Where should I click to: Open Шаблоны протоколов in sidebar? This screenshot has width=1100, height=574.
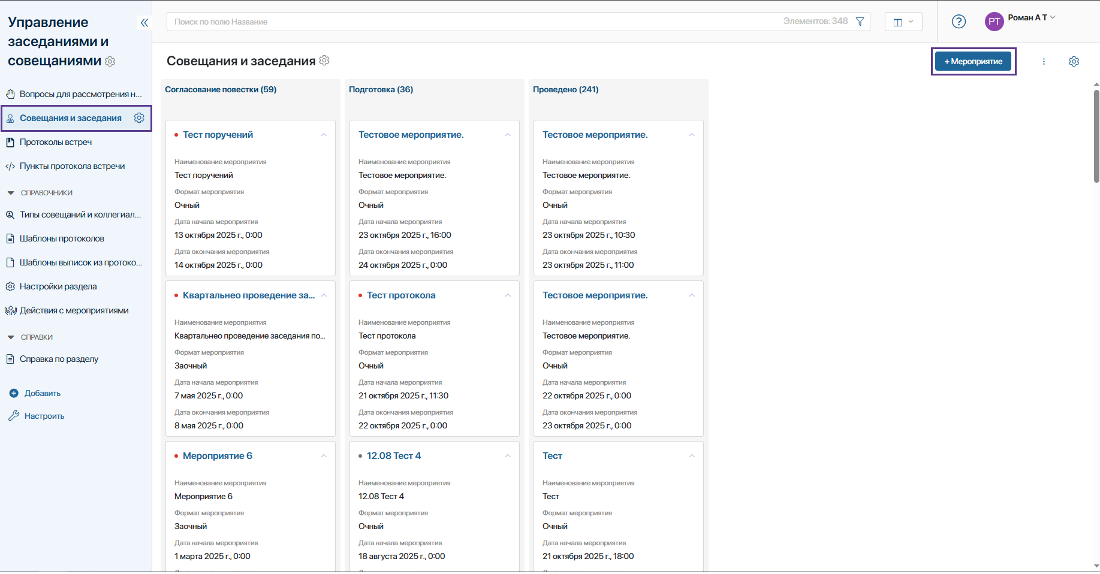62,238
